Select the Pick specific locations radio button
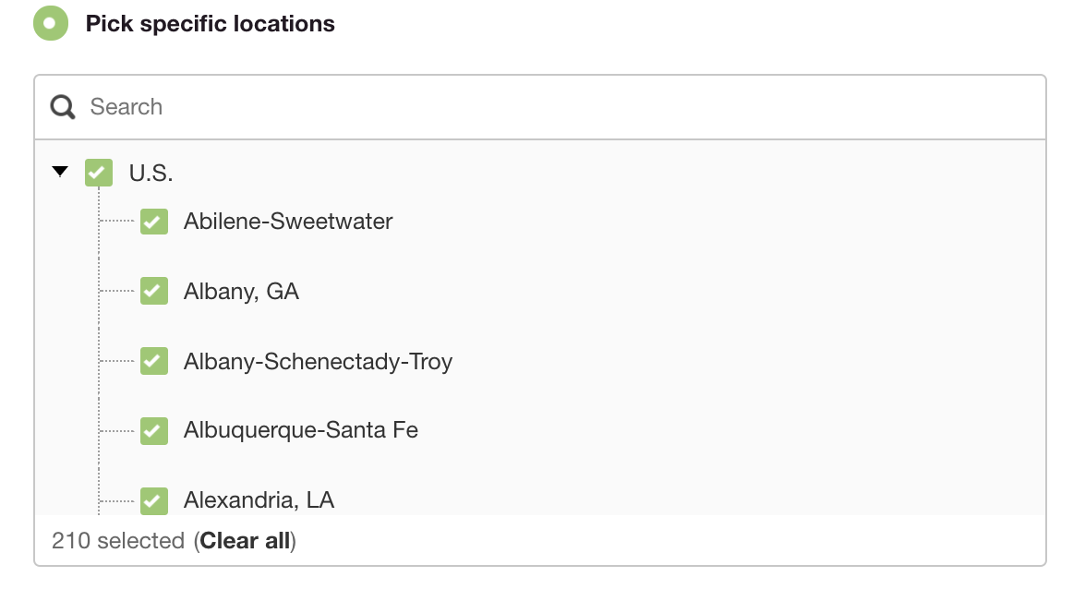 [x=51, y=23]
